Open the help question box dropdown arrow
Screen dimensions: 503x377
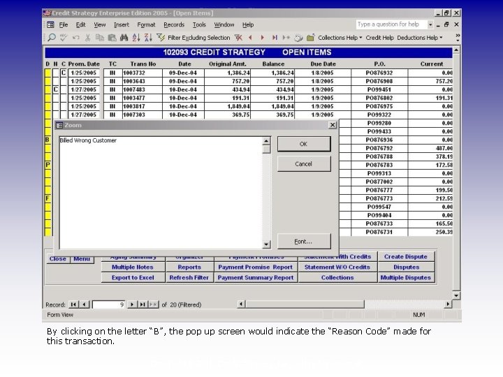point(430,24)
